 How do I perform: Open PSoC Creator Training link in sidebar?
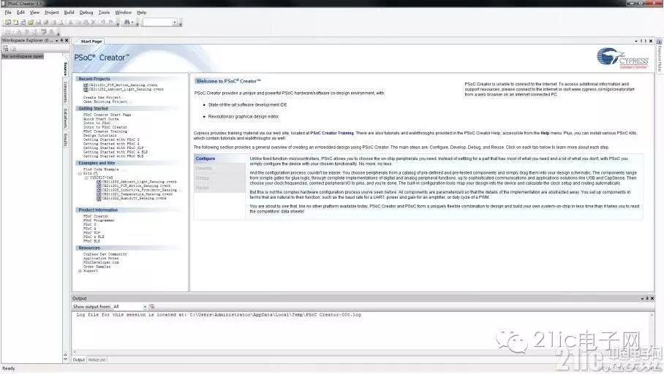(x=105, y=131)
